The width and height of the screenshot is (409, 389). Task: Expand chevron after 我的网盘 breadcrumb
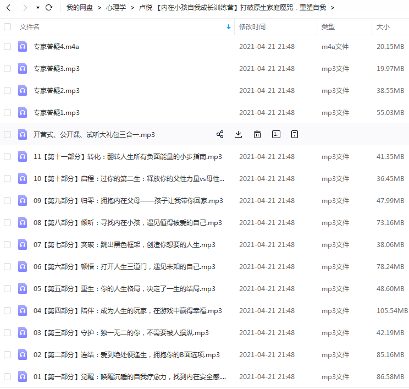click(x=100, y=8)
